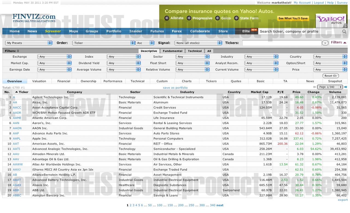Click the Help link
Image resolution: width=350 pixels, height=213 pixels.
coord(330,3)
